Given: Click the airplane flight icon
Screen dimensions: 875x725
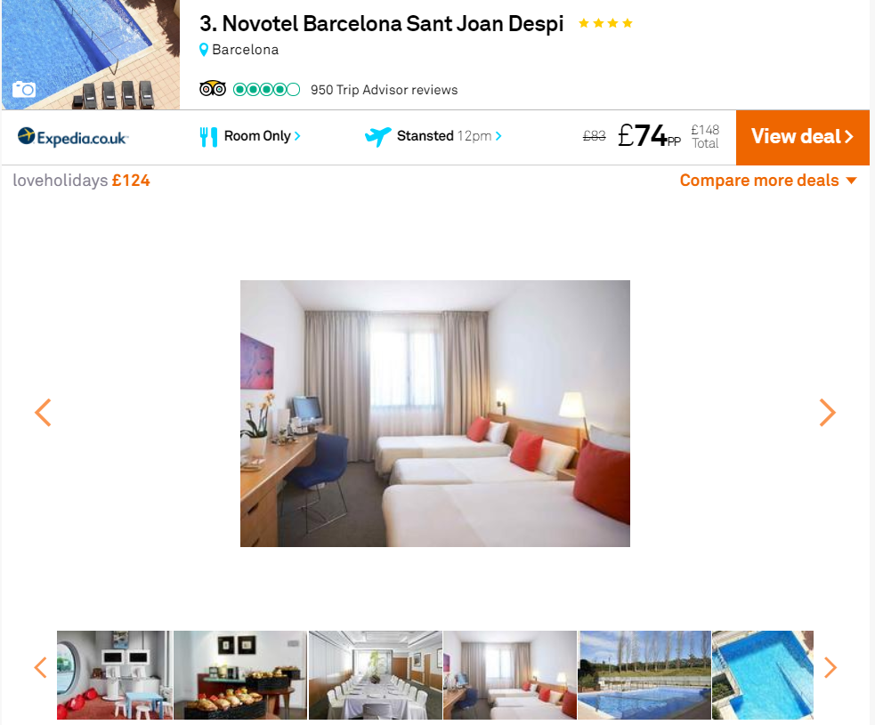Looking at the screenshot, I should click(377, 136).
